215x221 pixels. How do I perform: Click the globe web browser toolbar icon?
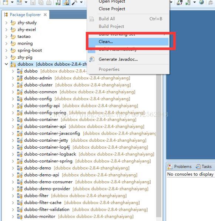(x=202, y=2)
